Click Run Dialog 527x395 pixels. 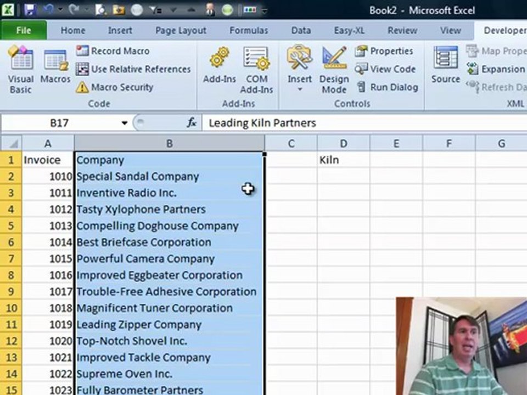point(387,87)
